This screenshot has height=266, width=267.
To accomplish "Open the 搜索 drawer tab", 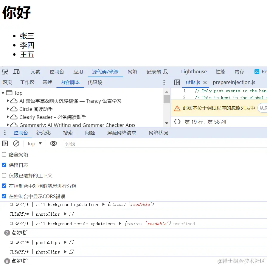I will pos(68,133).
